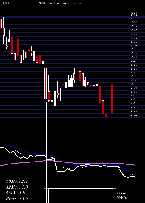
Task: Click the 2.17 price axis label
Action: tap(134, 65)
